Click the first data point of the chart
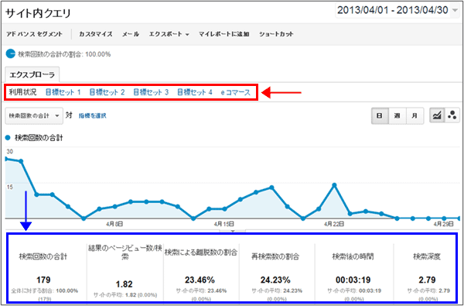The height and width of the screenshot is (306, 464). click(6, 159)
